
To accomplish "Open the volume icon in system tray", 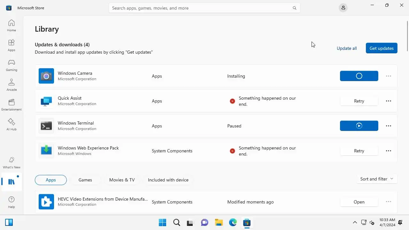I will tap(372, 222).
